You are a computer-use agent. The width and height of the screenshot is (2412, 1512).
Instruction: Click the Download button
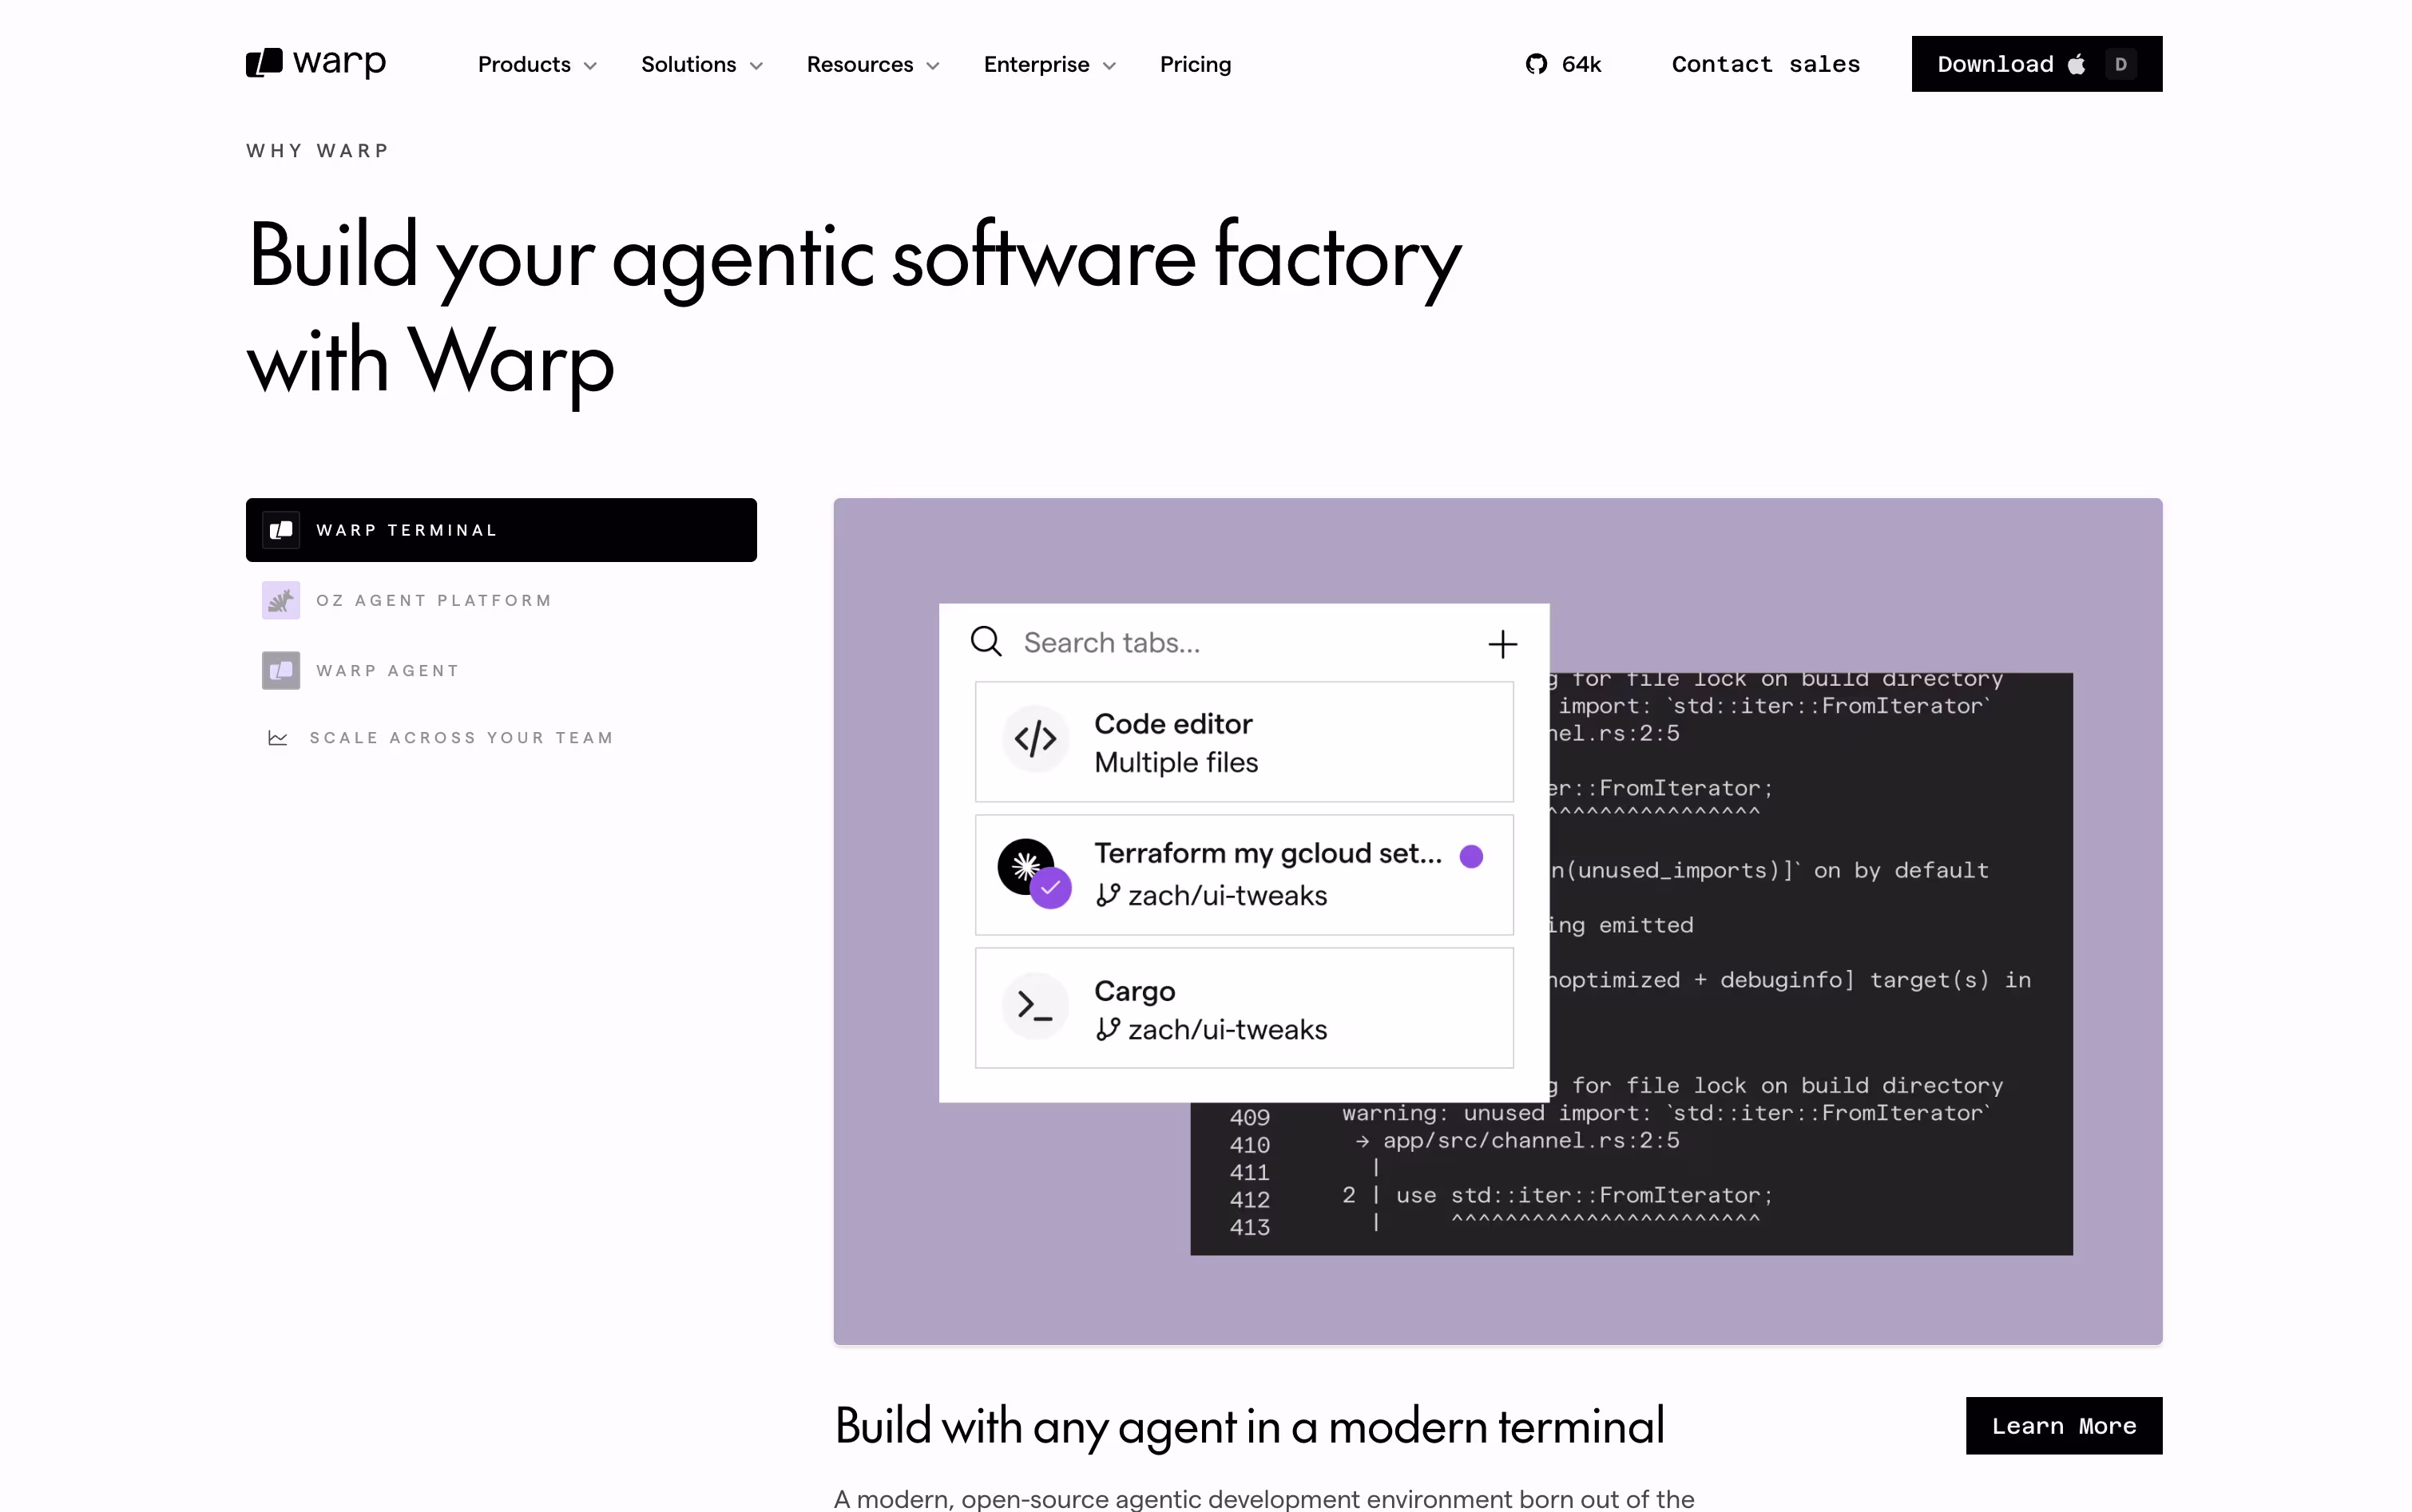(2036, 64)
